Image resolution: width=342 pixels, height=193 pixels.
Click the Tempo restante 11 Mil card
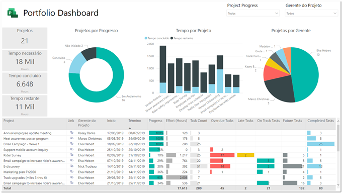point(25,106)
